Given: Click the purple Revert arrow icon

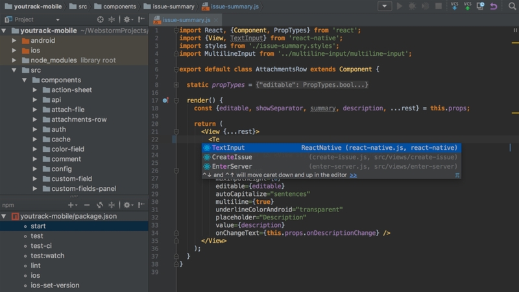Looking at the screenshot, I should coord(494,6).
